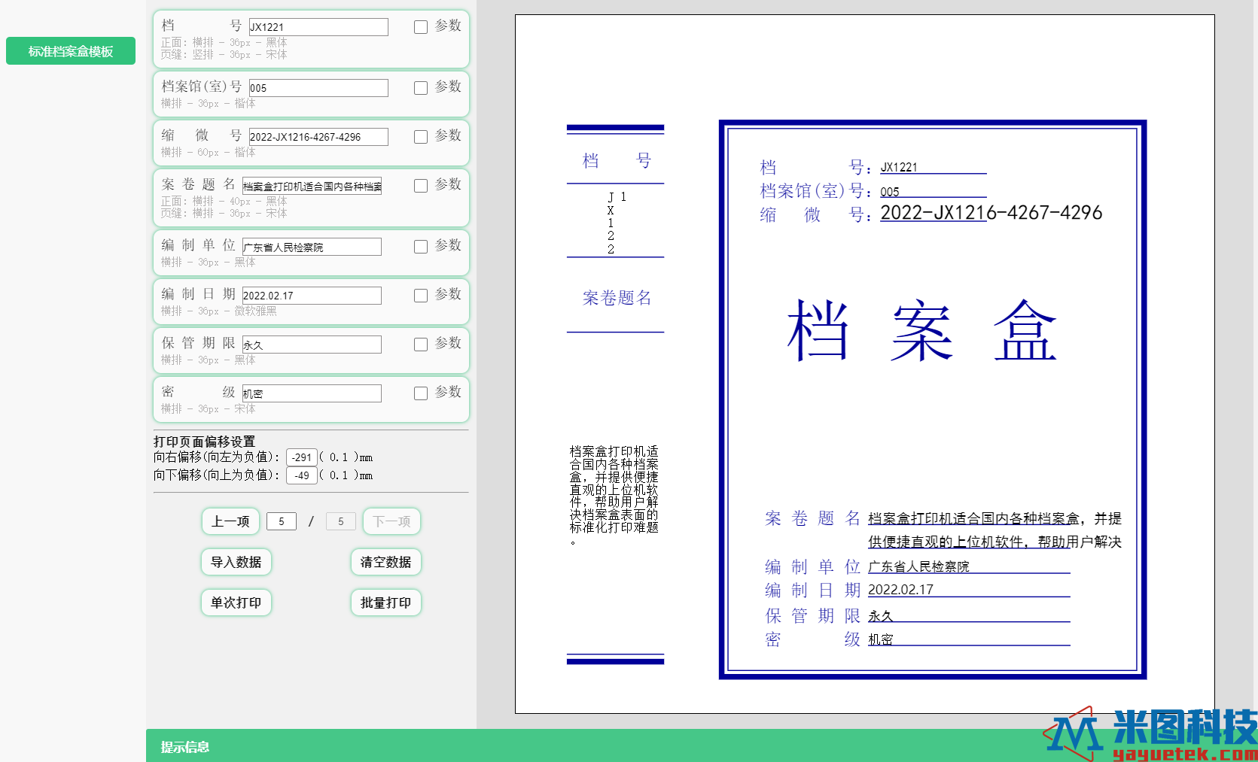1258x762 pixels.
Task: Select the 标准档案盒模板 template button
Action: click(71, 51)
